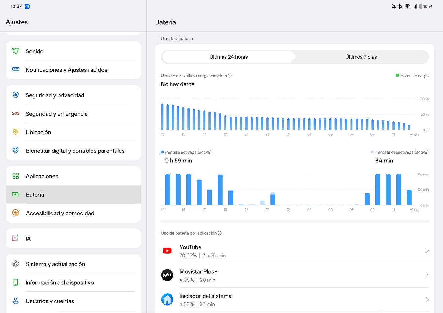The image size is (443, 313).
Task: Tap the Iniciador del sistema home icon
Action: [167, 299]
